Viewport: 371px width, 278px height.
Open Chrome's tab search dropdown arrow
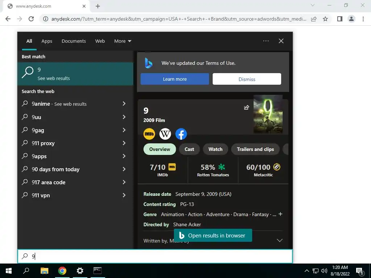[313, 5]
